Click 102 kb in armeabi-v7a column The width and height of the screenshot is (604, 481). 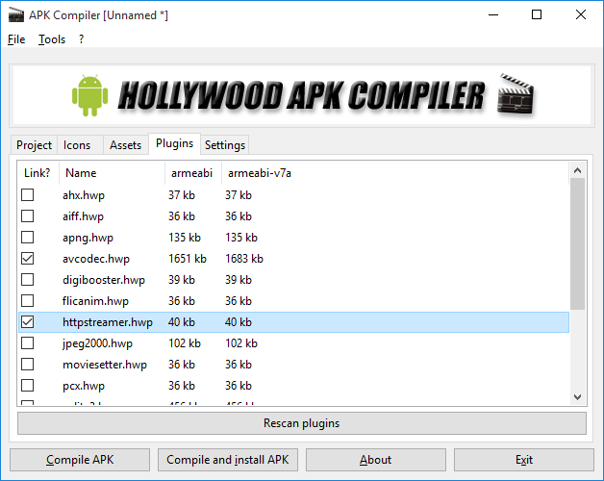point(241,343)
